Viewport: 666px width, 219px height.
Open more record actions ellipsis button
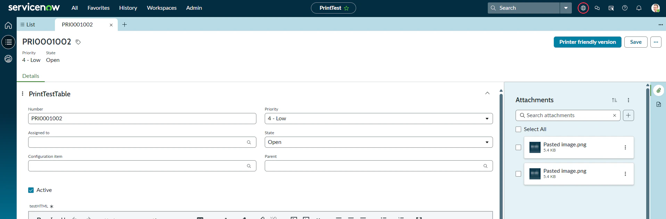click(x=656, y=42)
